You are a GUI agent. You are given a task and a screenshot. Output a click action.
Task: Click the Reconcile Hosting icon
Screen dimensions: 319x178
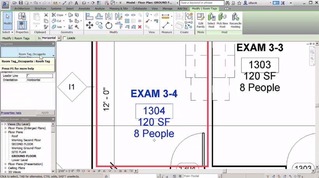(235, 21)
